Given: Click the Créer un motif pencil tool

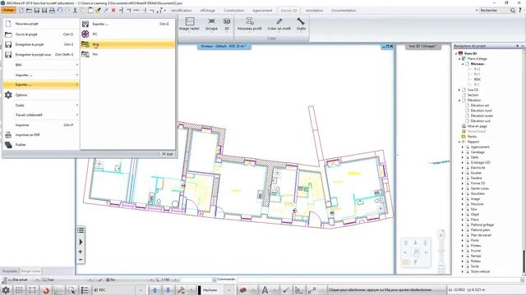Looking at the screenshot, I should coord(279,24).
